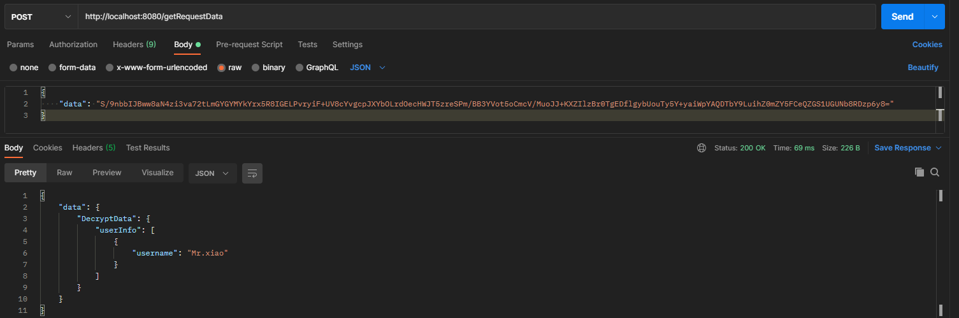This screenshot has height=318, width=959.
Task: Open the request Headers (9) tab
Action: coord(134,45)
